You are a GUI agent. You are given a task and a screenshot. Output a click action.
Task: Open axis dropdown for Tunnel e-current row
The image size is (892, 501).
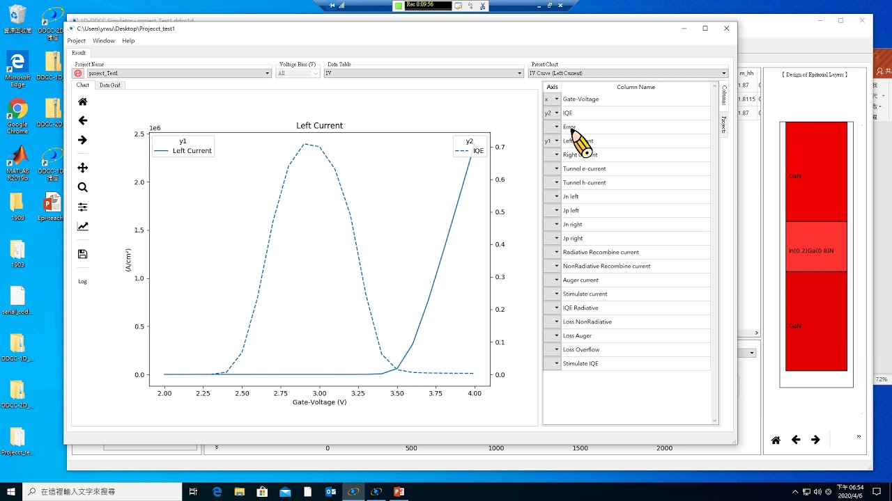pyautogui.click(x=552, y=168)
